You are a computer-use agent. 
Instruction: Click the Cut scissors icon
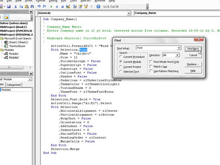click(x=16, y=6)
